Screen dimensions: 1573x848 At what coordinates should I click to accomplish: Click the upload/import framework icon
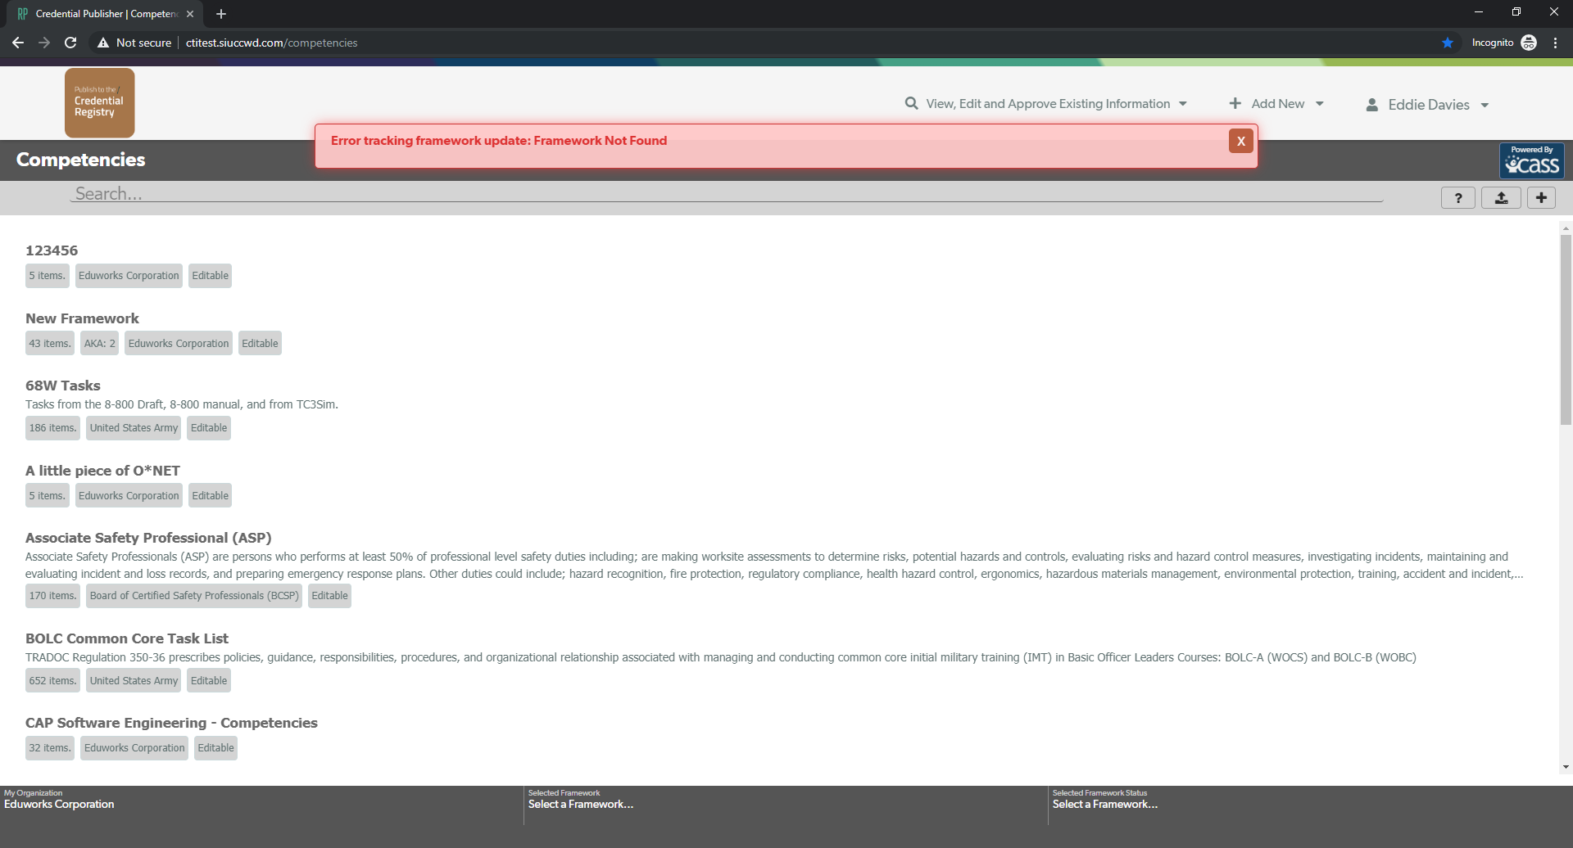coord(1501,198)
